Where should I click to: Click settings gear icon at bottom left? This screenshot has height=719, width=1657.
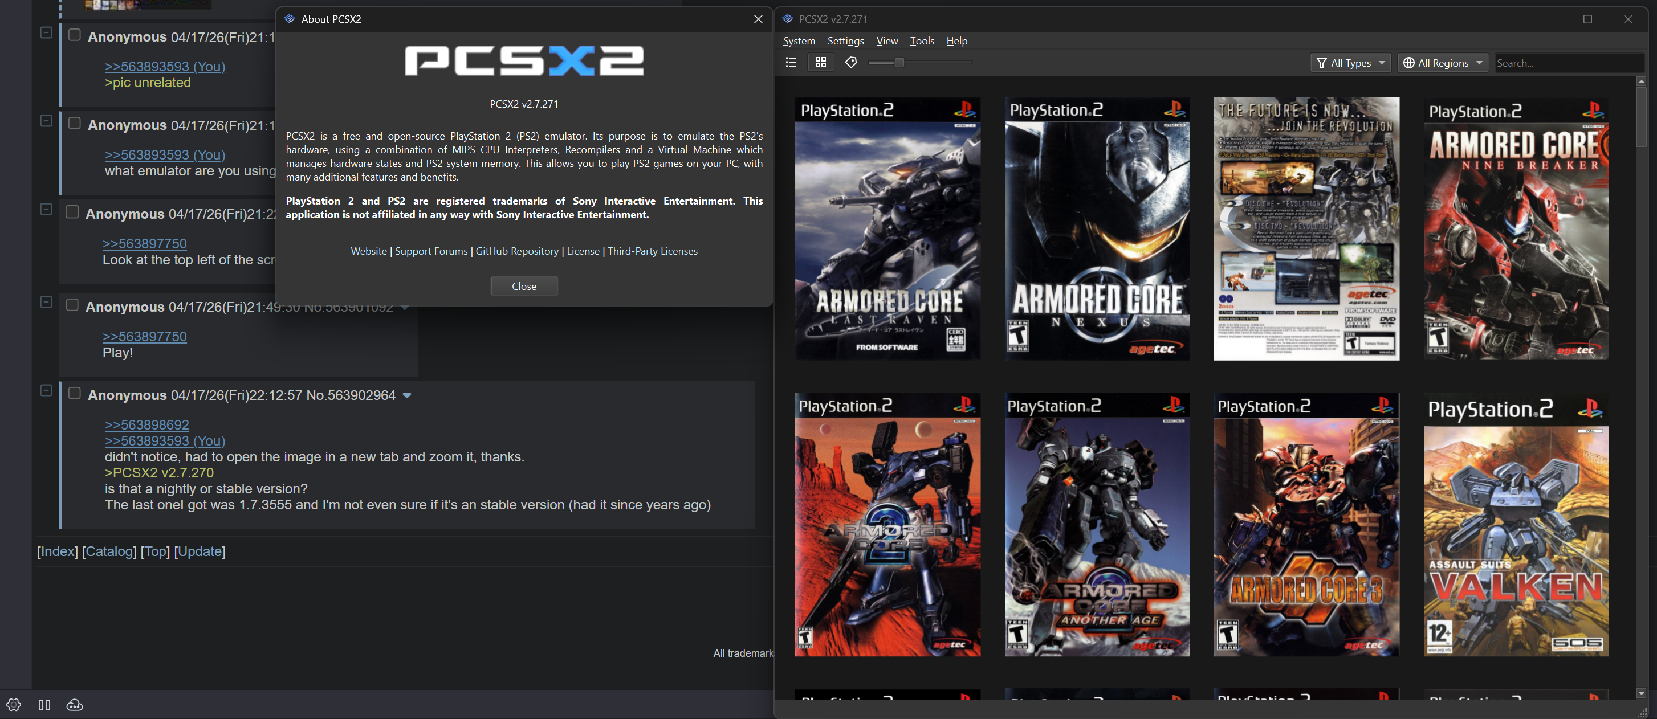pos(14,705)
